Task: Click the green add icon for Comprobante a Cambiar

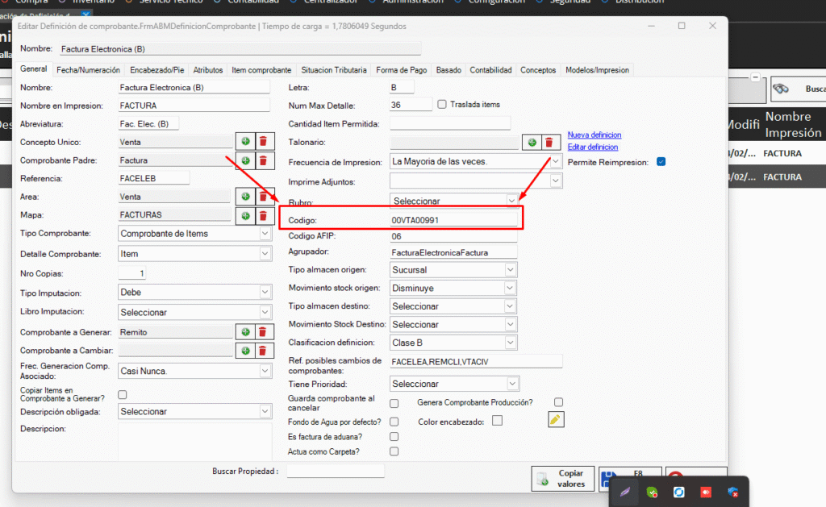Action: (x=245, y=351)
